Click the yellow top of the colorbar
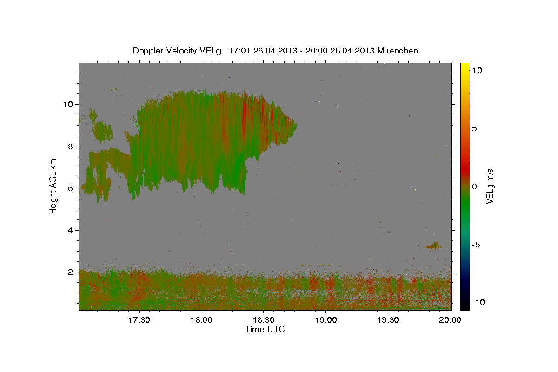Screen dimensions: 558x372 pyautogui.click(x=465, y=67)
